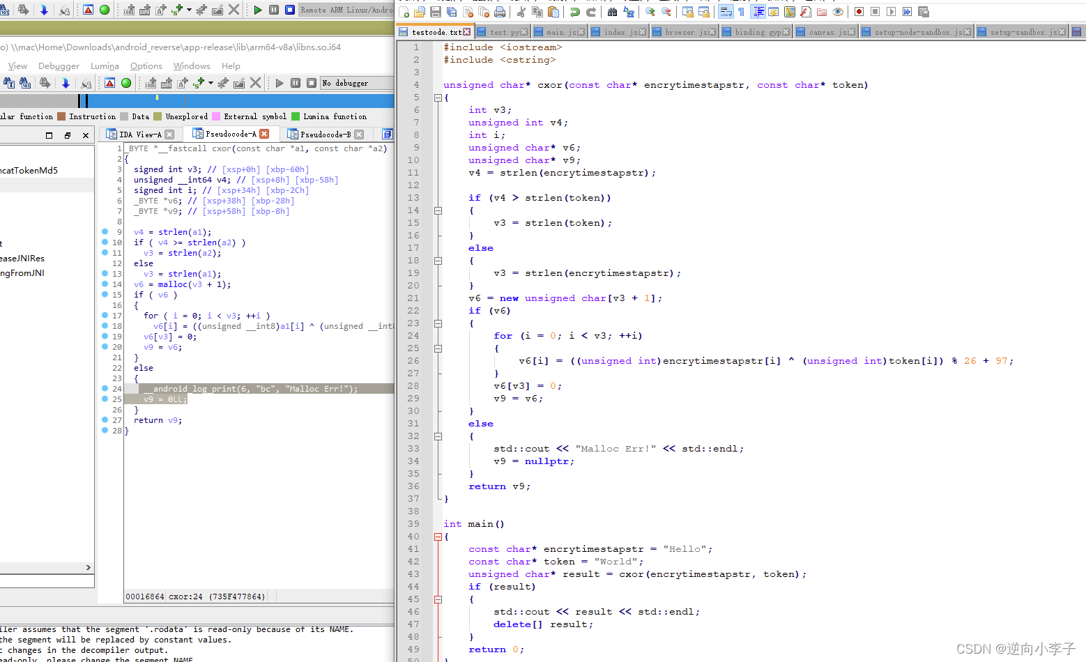The width and height of the screenshot is (1086, 662).
Task: Click the Convert to Code icon in the lower IDA toolbar
Action: click(x=151, y=83)
